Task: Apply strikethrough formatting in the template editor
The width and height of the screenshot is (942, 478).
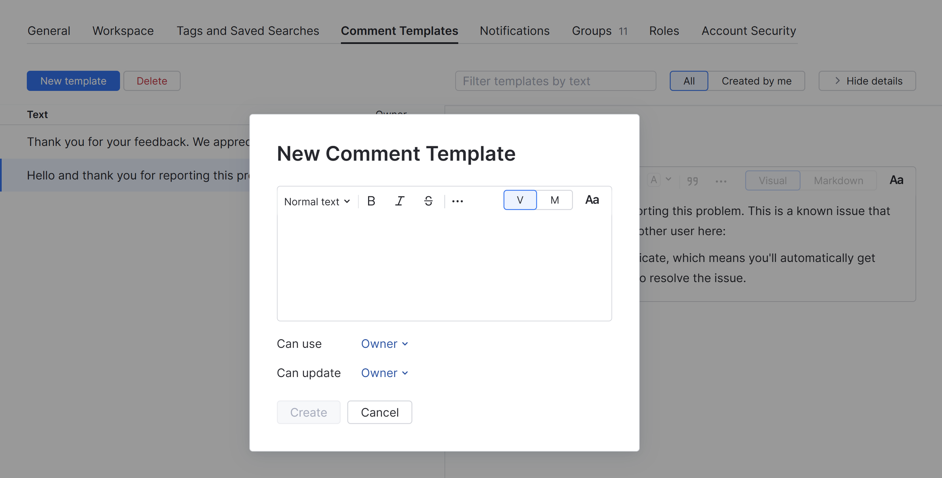Action: click(x=428, y=201)
